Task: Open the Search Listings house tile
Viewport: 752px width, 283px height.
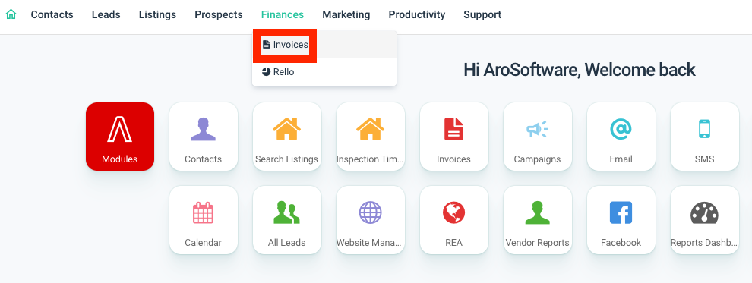Action: (287, 137)
